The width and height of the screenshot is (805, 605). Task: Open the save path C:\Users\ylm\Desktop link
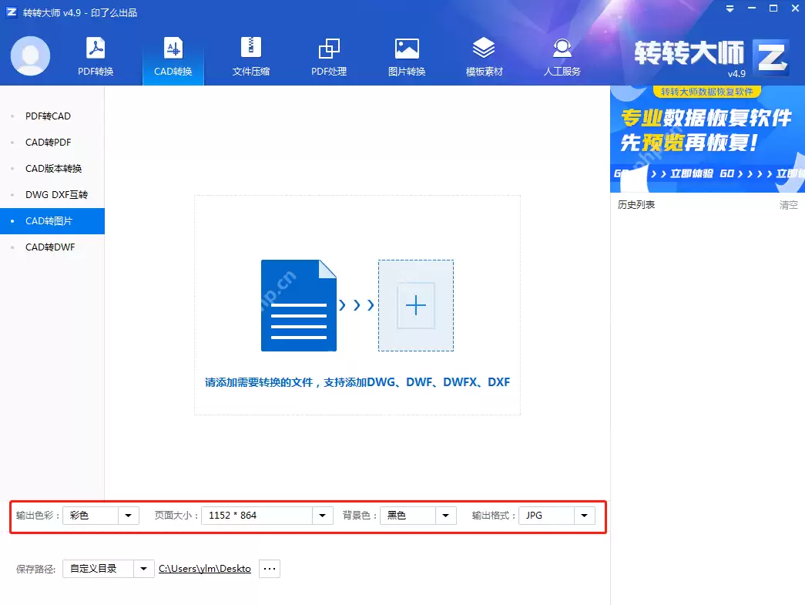click(x=204, y=568)
